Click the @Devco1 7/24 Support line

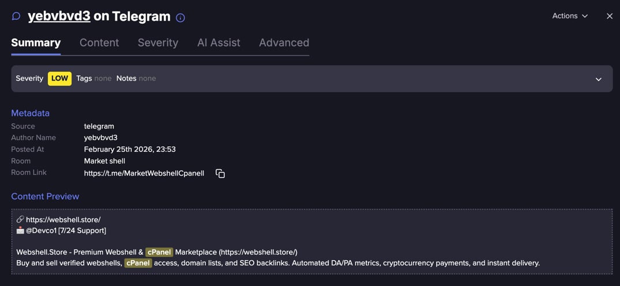tap(66, 230)
